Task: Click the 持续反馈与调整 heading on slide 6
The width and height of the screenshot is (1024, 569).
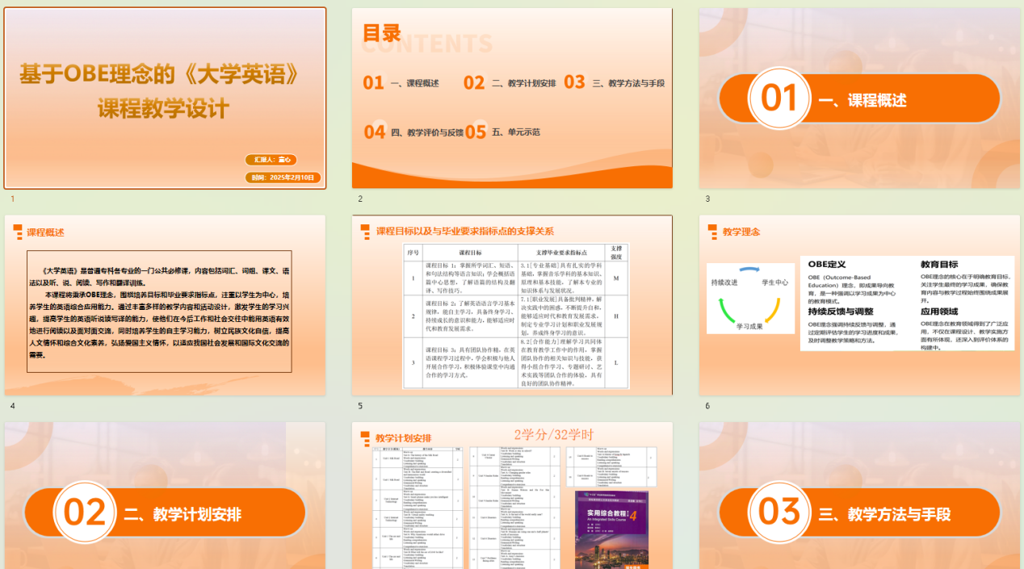Action: [841, 311]
